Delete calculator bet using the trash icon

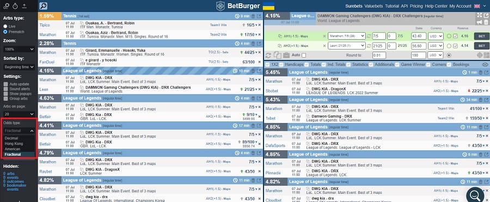[x=486, y=22]
